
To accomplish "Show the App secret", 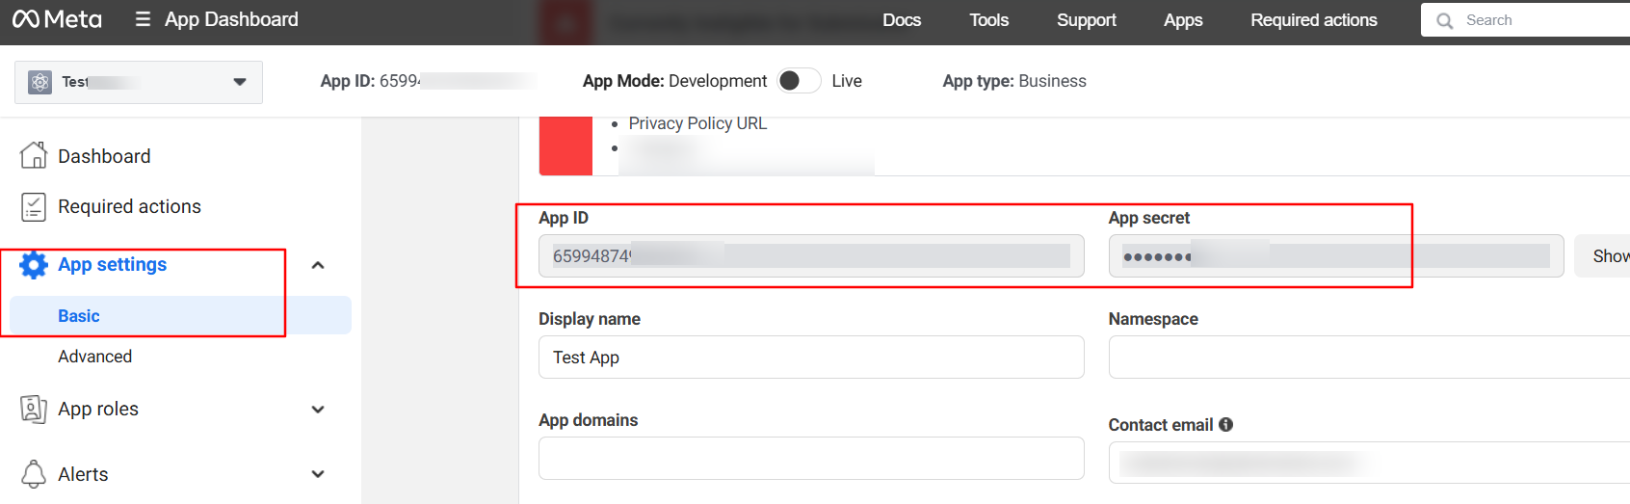I will 1605,255.
